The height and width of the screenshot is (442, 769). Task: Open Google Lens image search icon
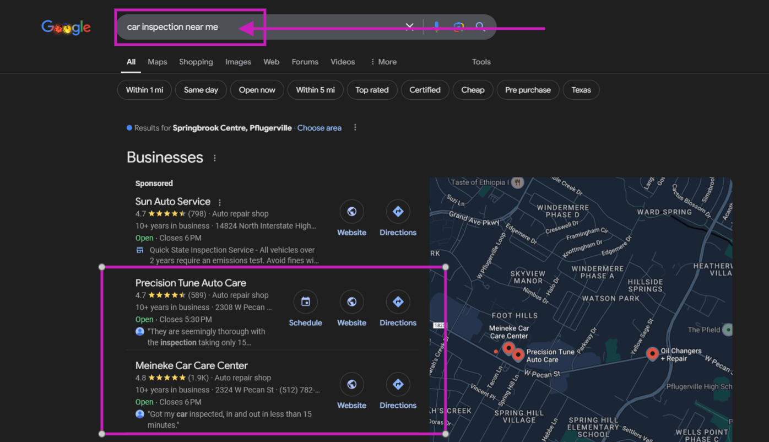click(x=458, y=26)
